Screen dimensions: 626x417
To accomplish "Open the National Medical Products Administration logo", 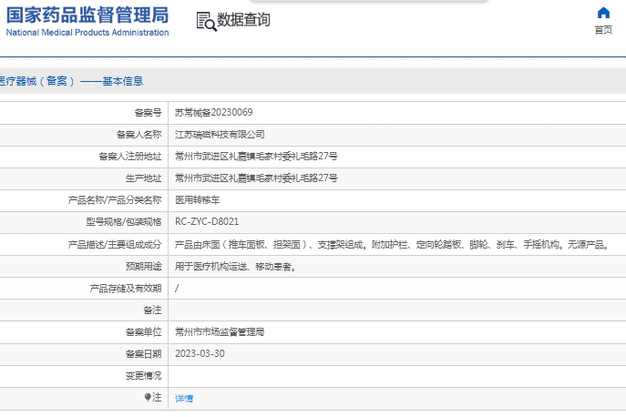I will 87,21.
